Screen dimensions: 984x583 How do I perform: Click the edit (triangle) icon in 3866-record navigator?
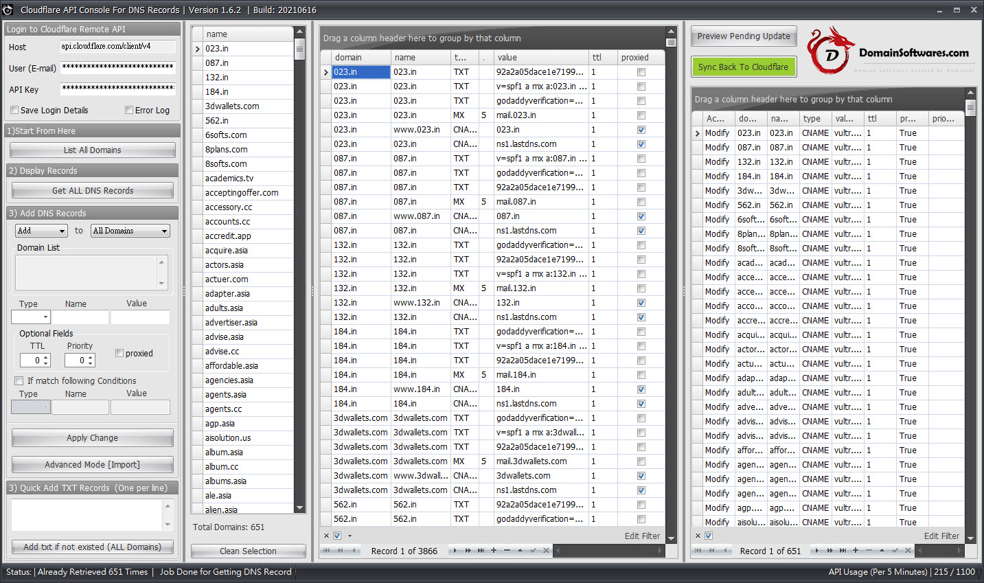[x=520, y=551]
